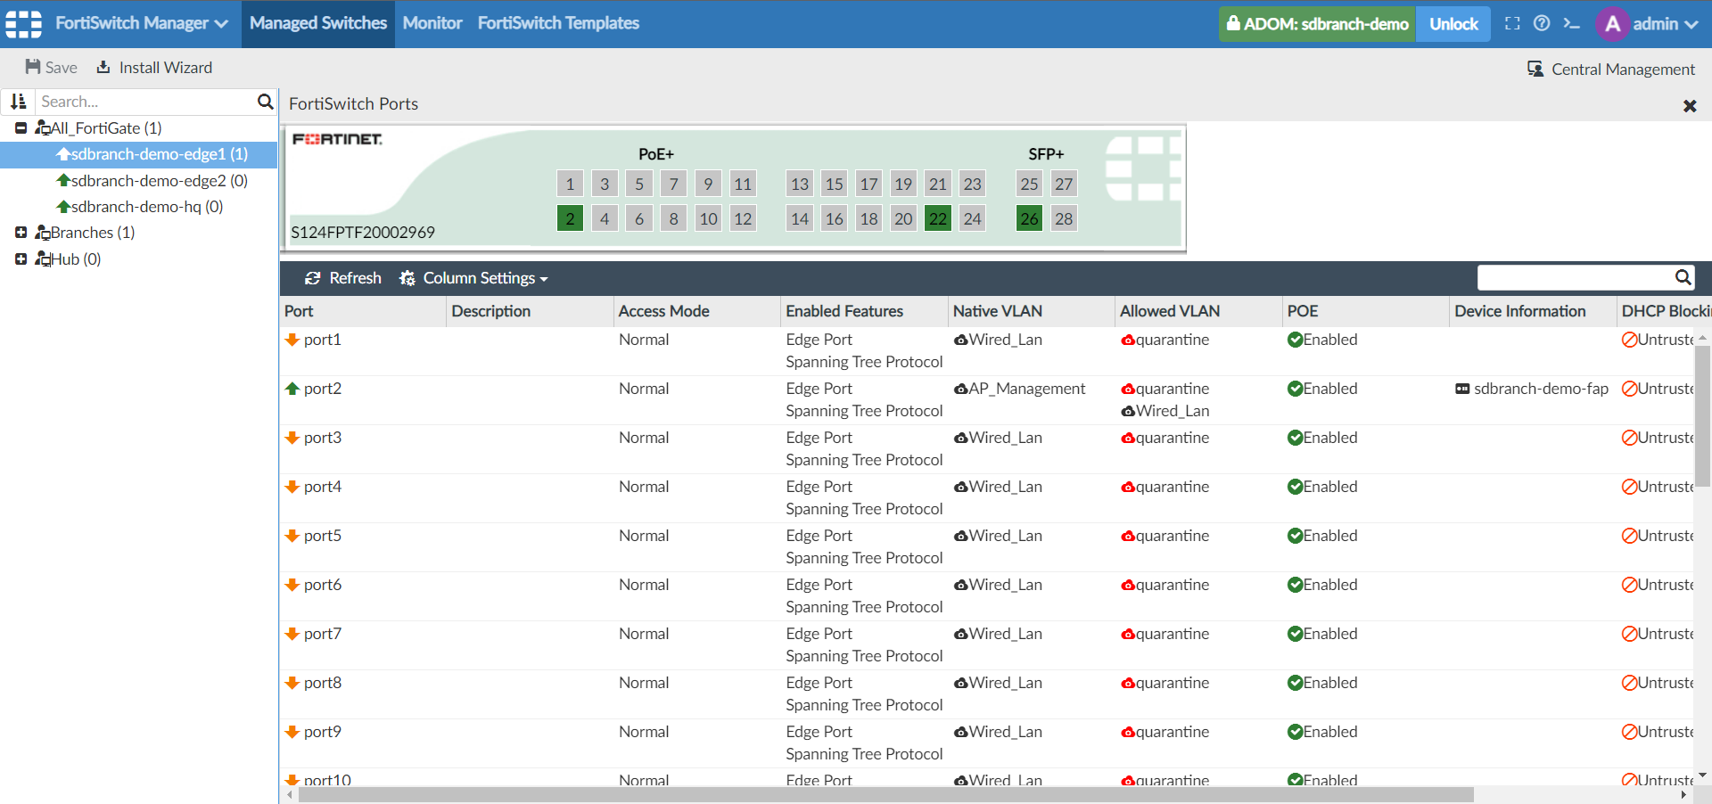Viewport: 1712px width, 804px height.
Task: Focus the ports table search field
Action: (1576, 278)
